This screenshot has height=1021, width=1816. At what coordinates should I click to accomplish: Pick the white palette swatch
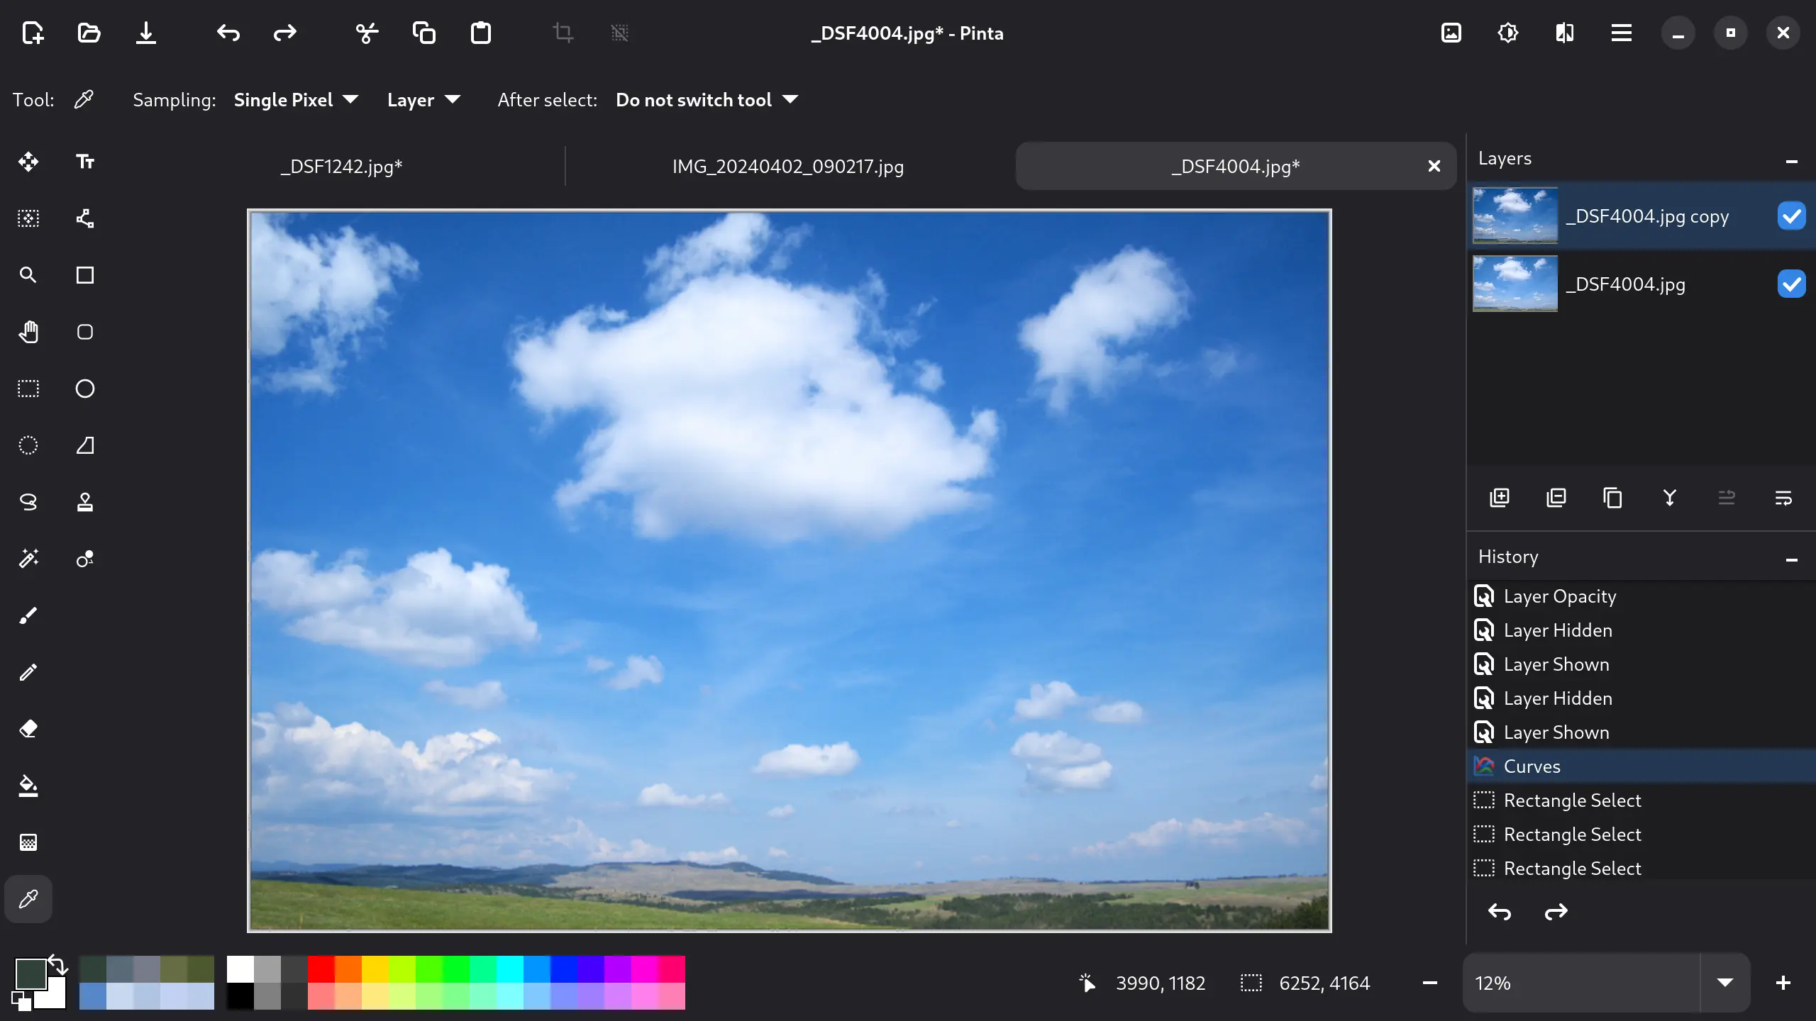[240, 969]
